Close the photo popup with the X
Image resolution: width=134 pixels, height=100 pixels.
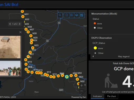20,32
